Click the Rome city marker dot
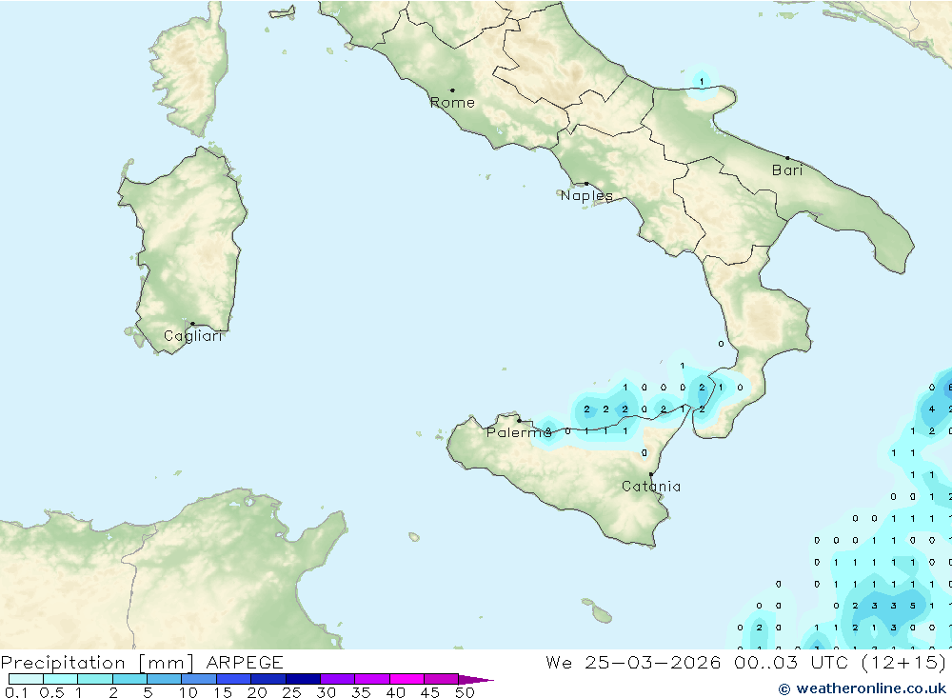 (452, 90)
